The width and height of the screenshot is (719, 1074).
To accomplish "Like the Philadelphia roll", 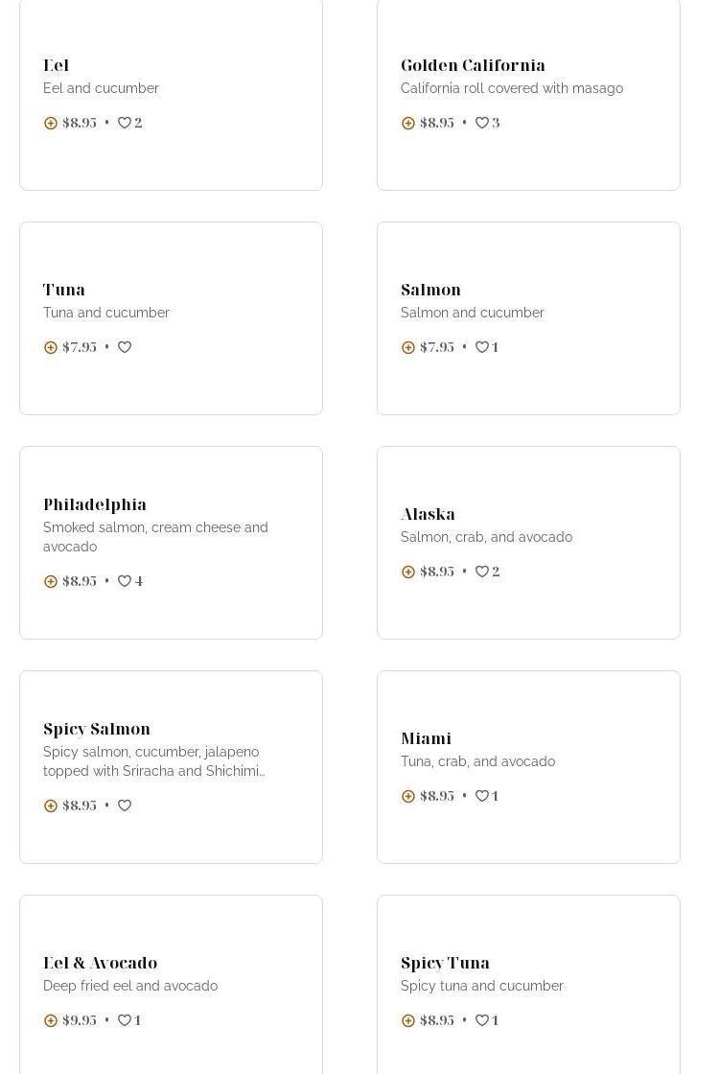I will tap(125, 581).
